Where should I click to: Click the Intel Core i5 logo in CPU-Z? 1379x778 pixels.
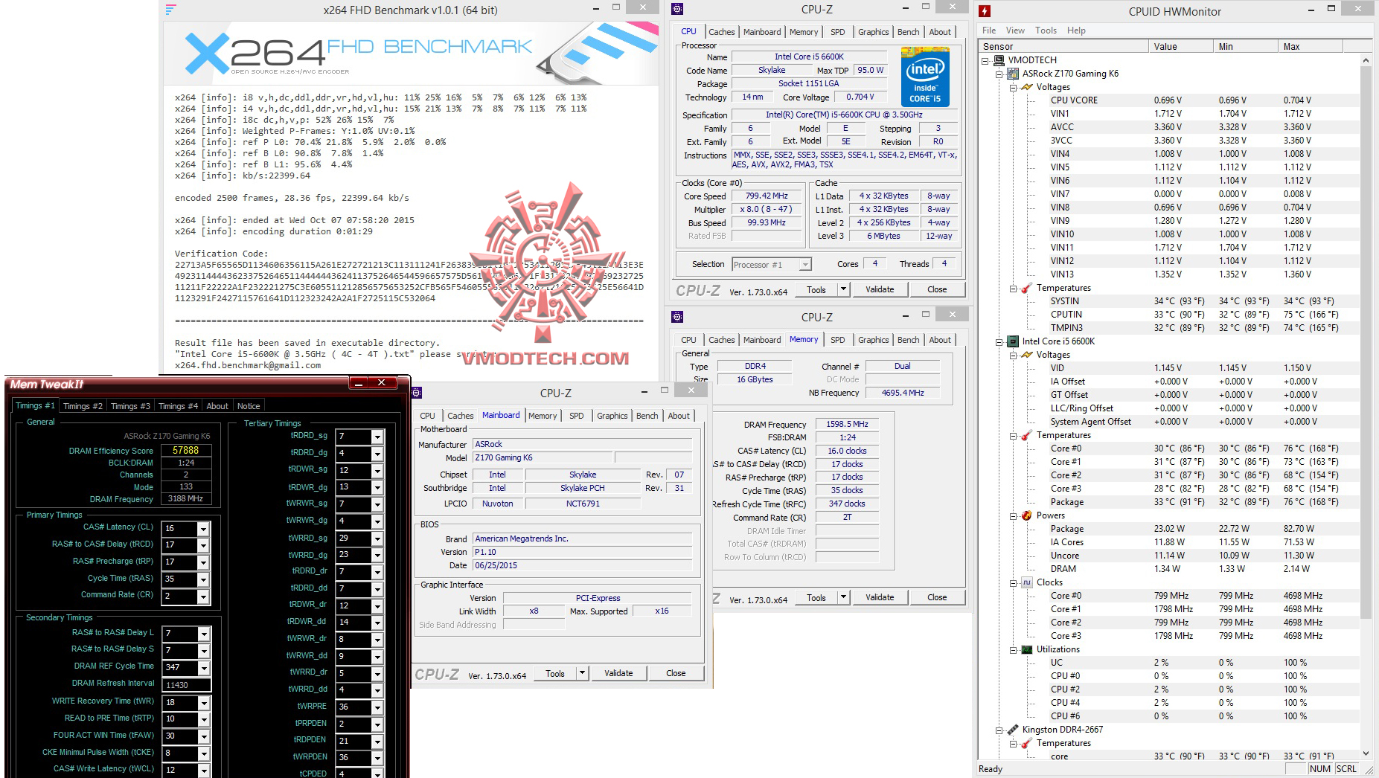pos(925,77)
